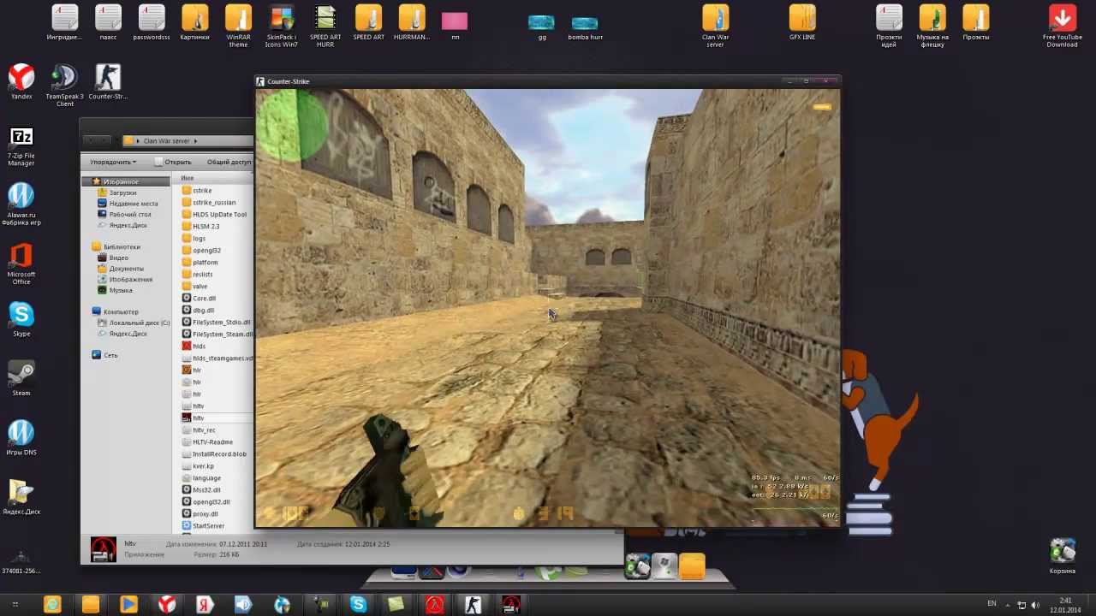
Task: Open SkinPack Icons Win7 desktop icon
Action: [x=282, y=26]
